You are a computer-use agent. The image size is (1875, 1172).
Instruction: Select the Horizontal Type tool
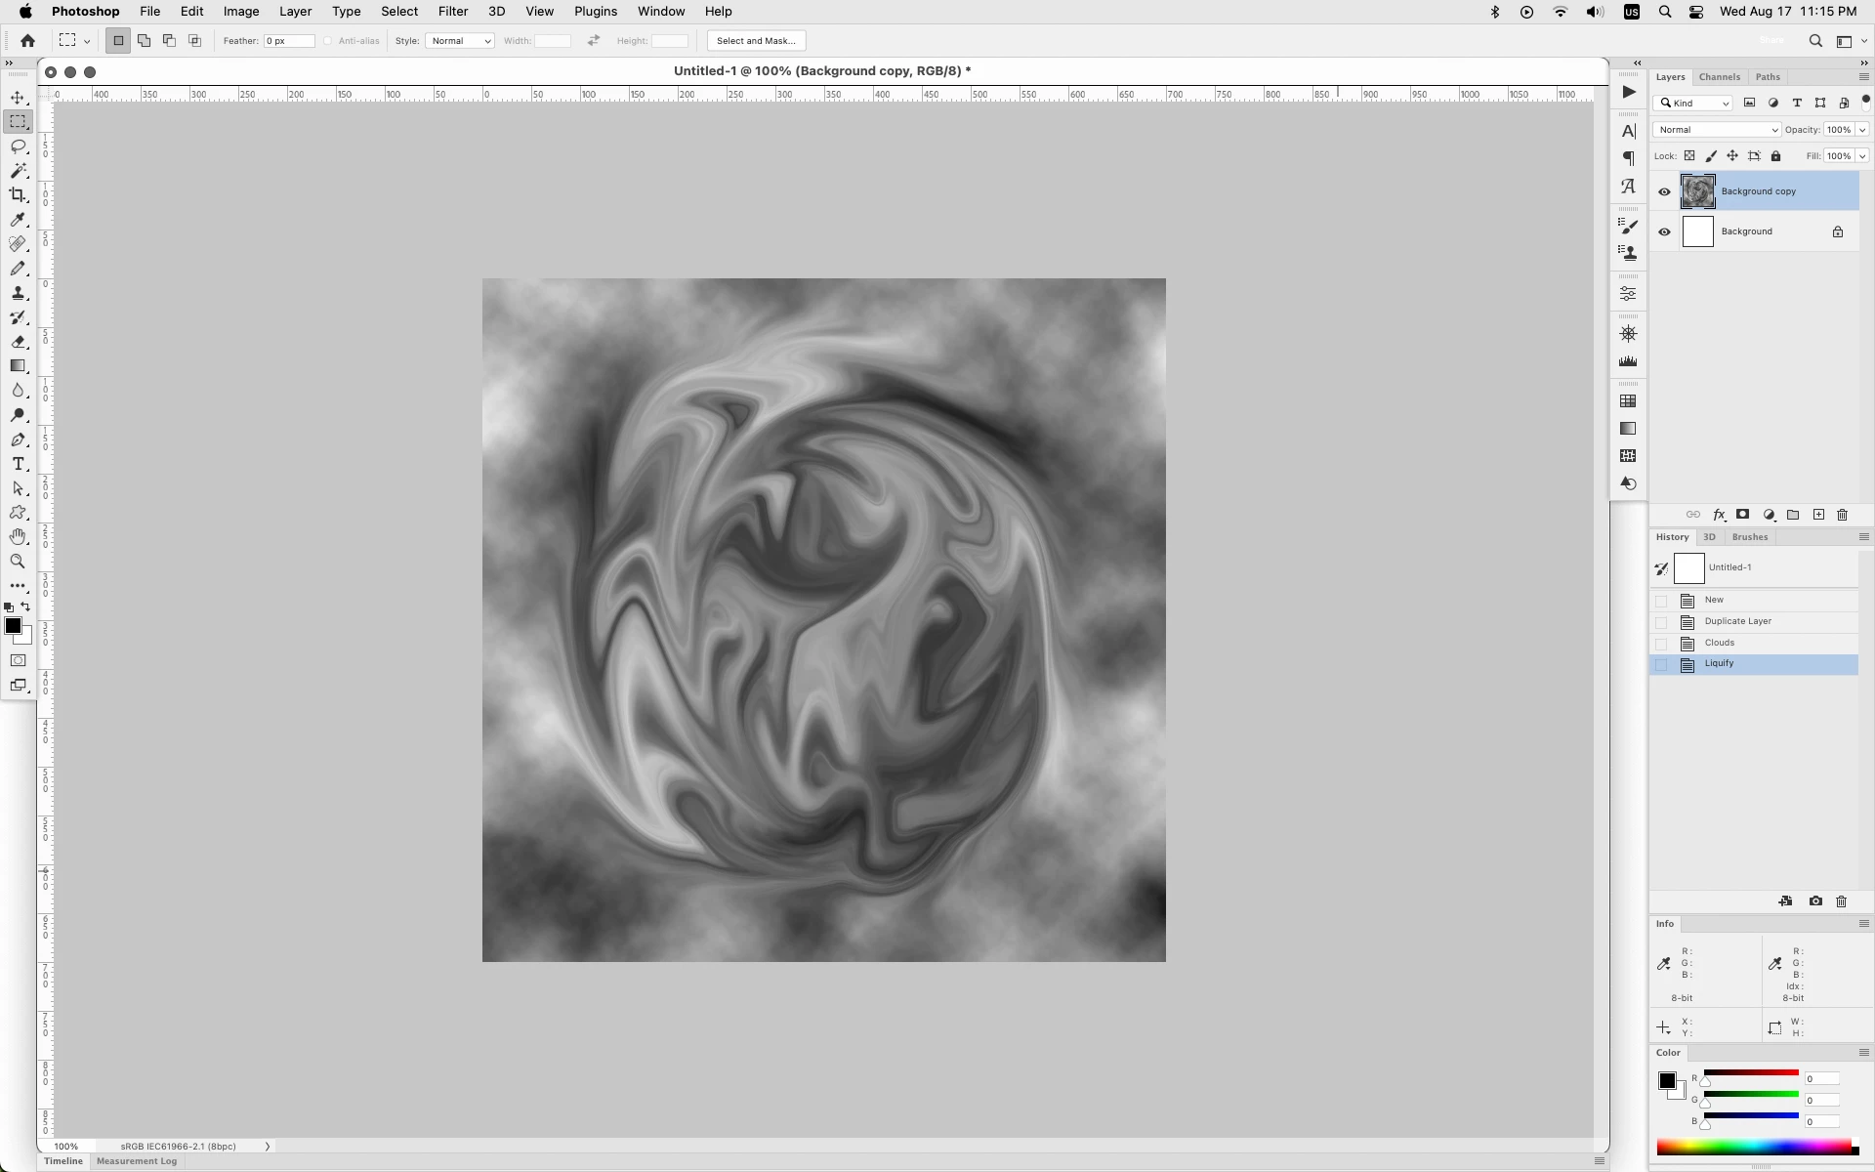(18, 464)
